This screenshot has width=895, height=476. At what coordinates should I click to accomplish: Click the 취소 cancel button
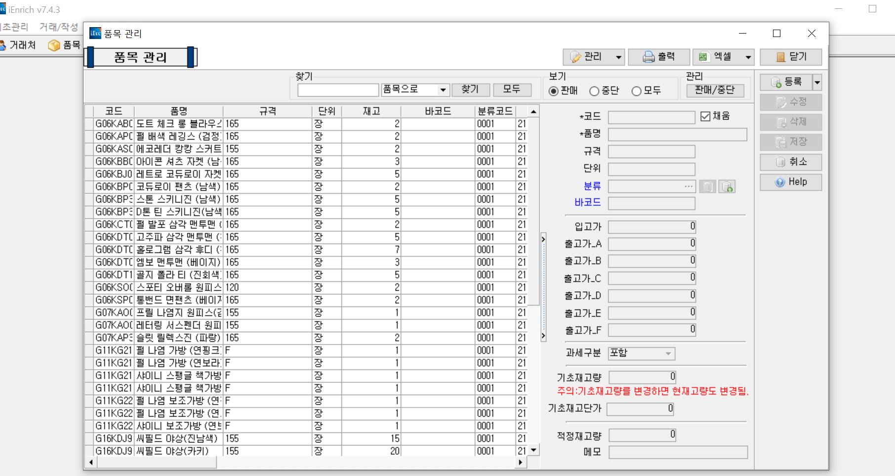pyautogui.click(x=790, y=162)
